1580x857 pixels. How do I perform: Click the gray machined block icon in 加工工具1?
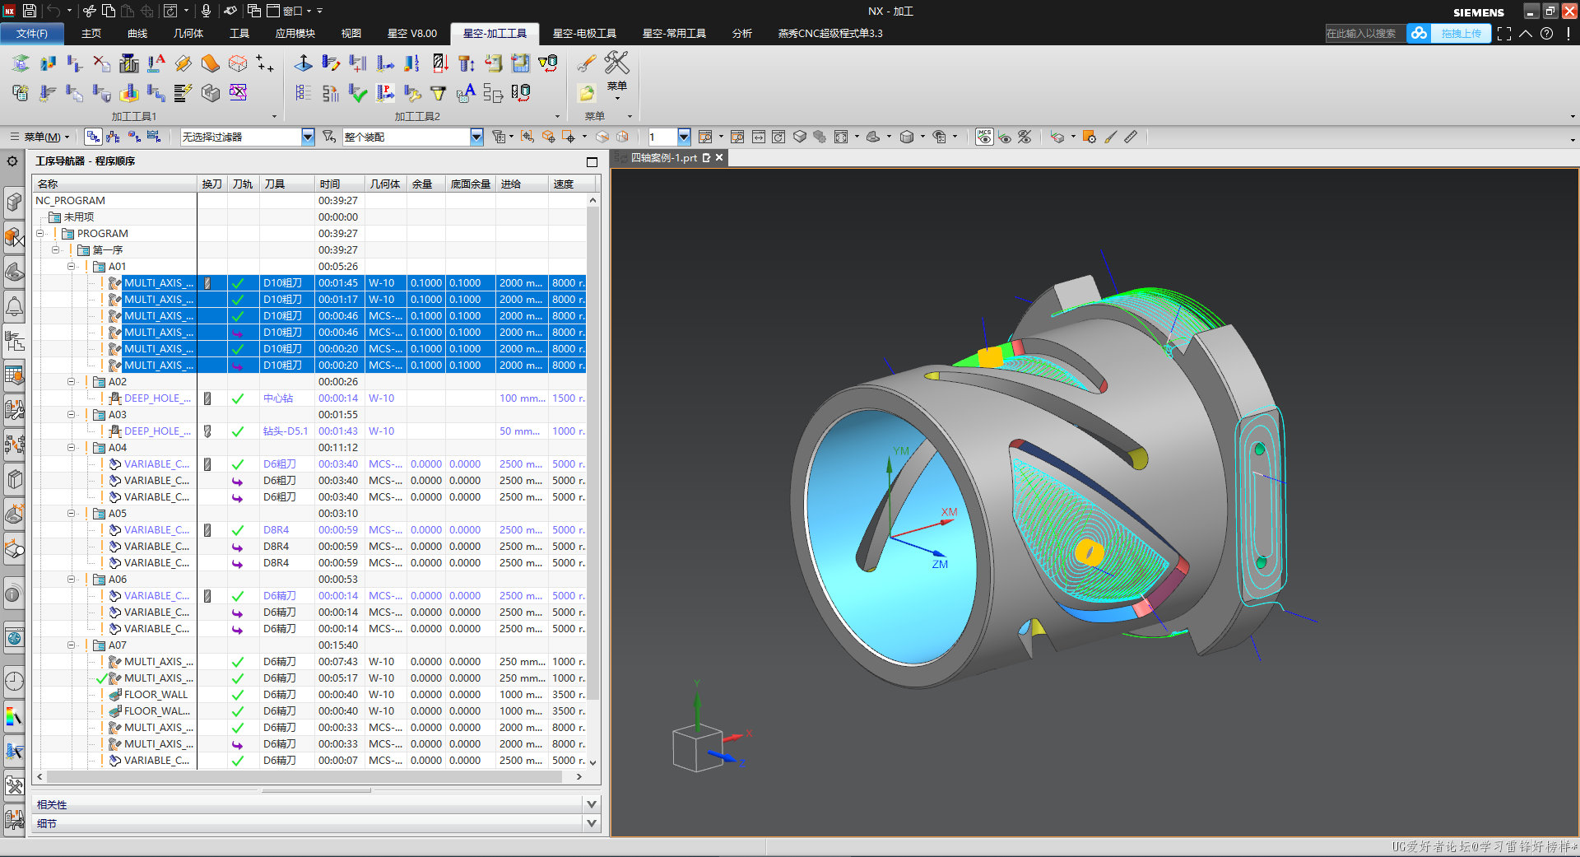211,92
